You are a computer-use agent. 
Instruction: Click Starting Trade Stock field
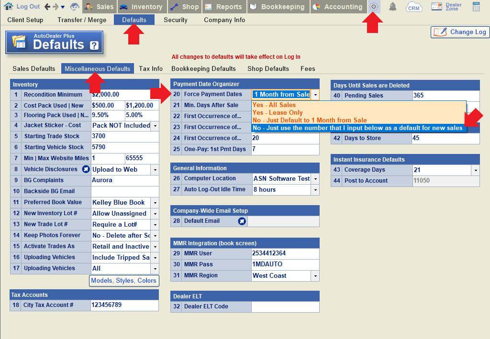tap(125, 136)
